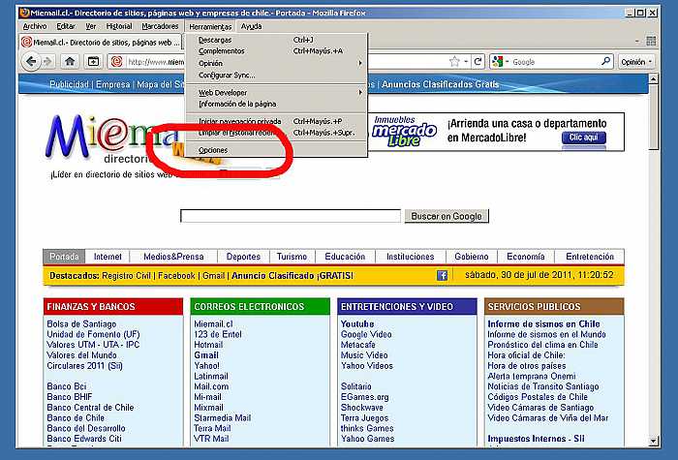Open Anuncio Clasificado ¡GRATIS! link
The image size is (678, 460).
pyautogui.click(x=293, y=276)
